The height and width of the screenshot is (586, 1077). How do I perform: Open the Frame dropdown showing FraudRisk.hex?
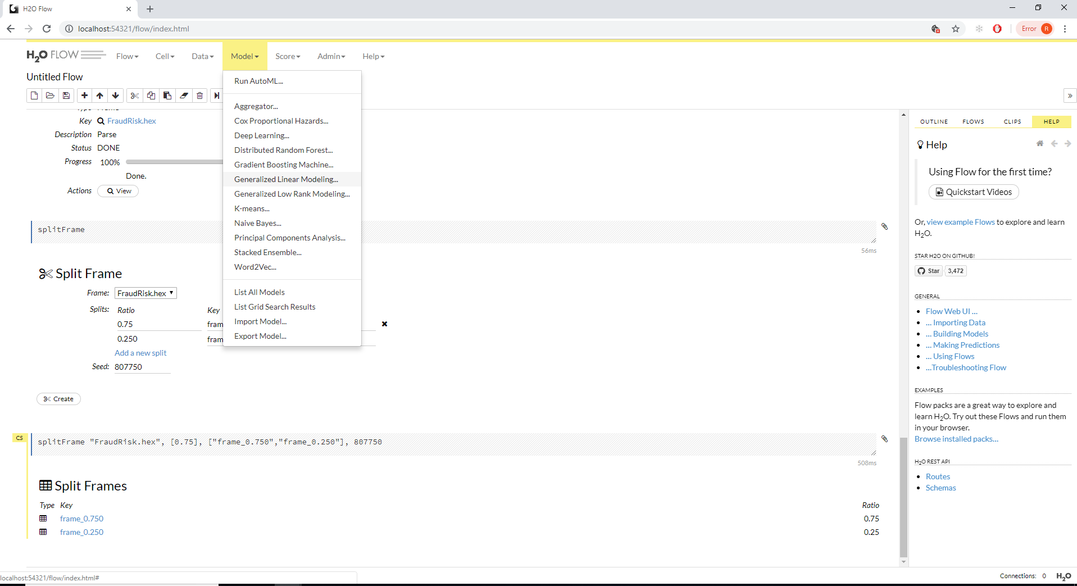[x=146, y=293]
